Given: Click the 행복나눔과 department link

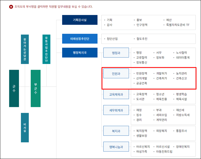Looking at the screenshot, I should coord(116,147).
